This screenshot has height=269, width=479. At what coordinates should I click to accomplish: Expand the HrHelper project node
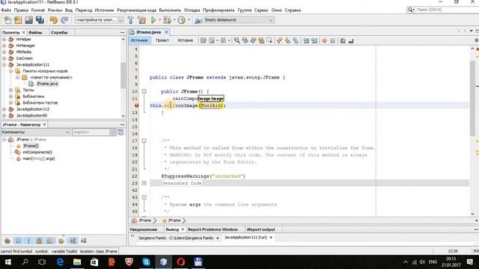4,40
